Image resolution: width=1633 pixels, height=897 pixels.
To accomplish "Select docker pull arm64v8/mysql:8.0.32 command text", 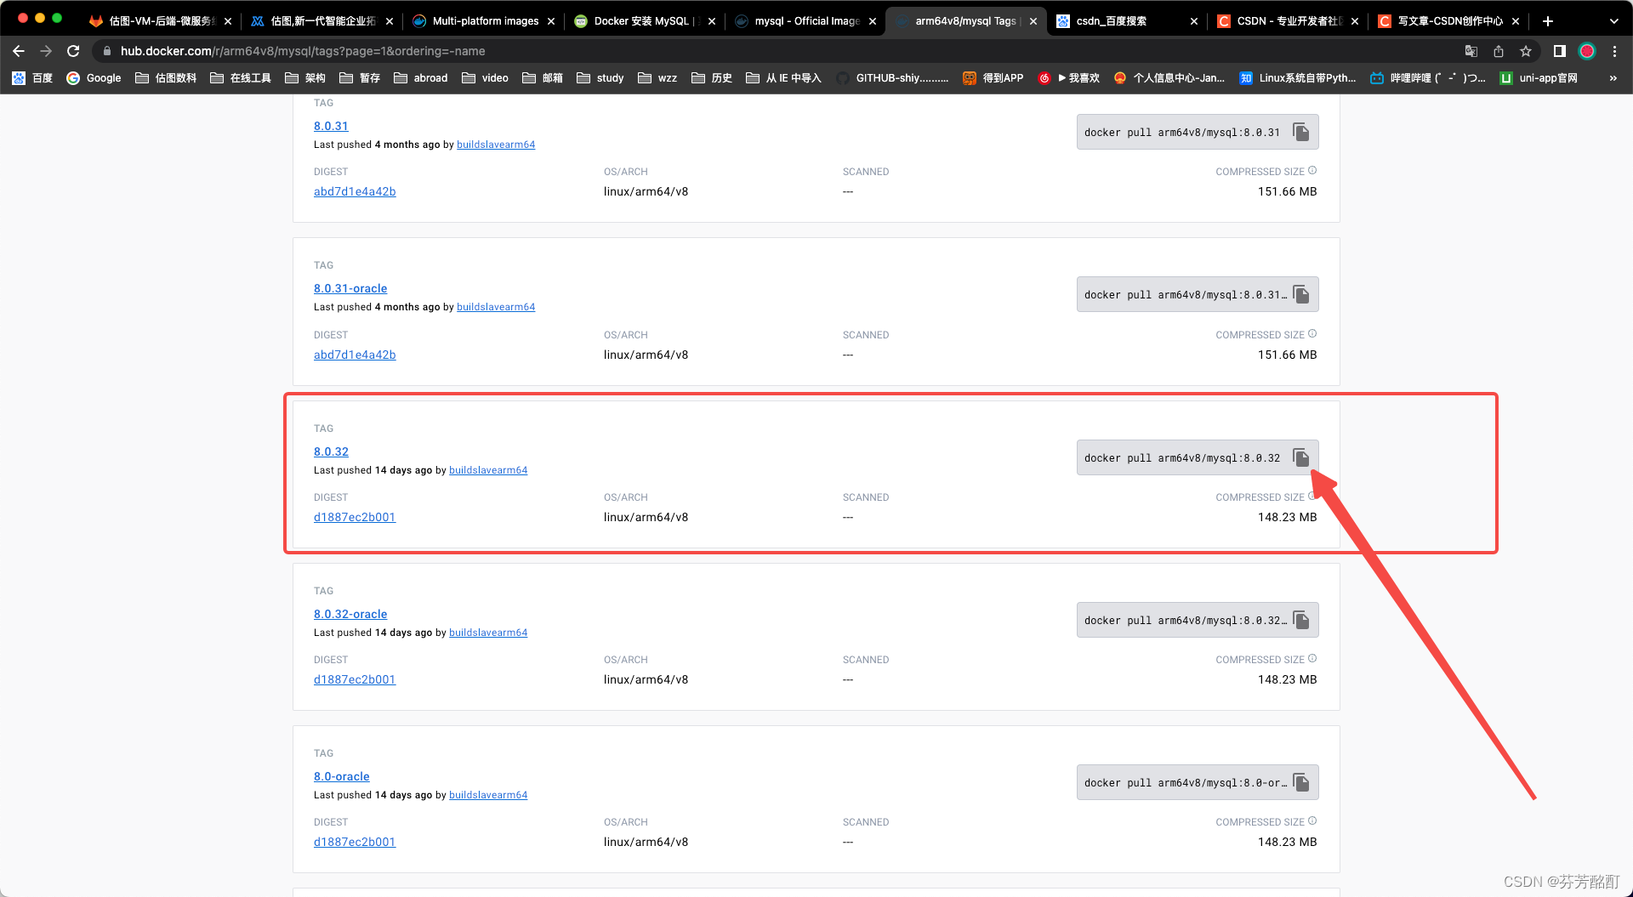I will [1182, 457].
